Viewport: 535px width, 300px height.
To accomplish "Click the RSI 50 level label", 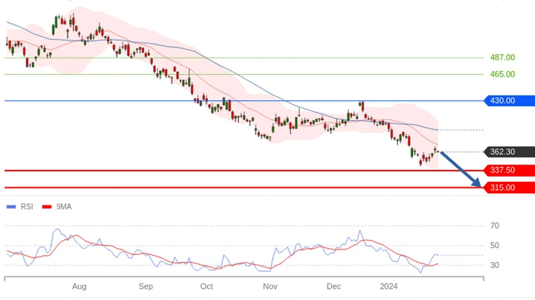I will pos(494,245).
